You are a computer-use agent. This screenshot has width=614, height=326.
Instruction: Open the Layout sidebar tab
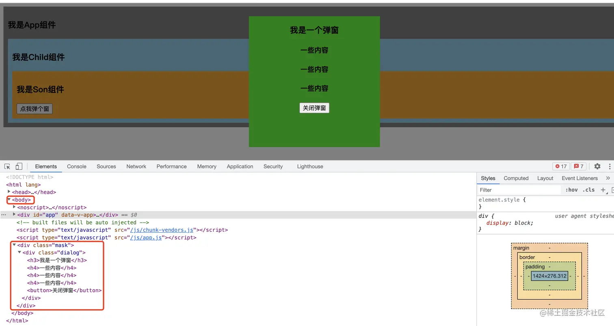(x=545, y=178)
